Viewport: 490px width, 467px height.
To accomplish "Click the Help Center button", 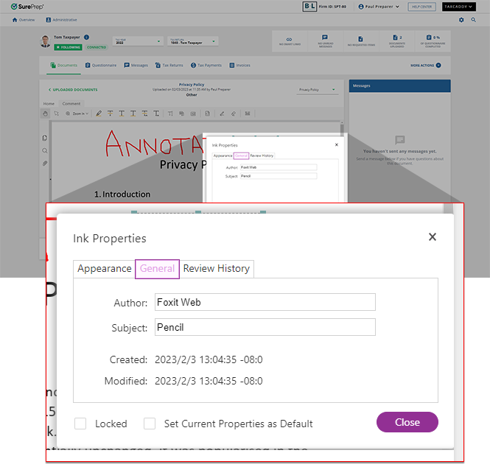I will [x=421, y=7].
